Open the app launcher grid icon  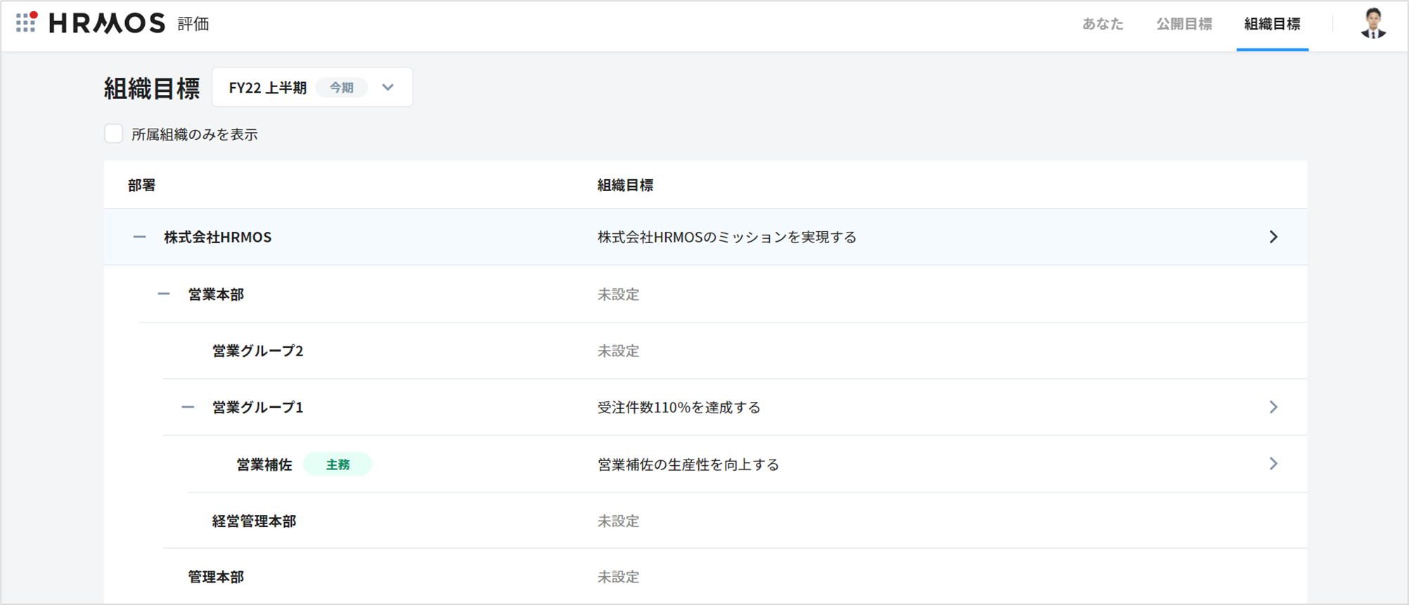tap(26, 22)
